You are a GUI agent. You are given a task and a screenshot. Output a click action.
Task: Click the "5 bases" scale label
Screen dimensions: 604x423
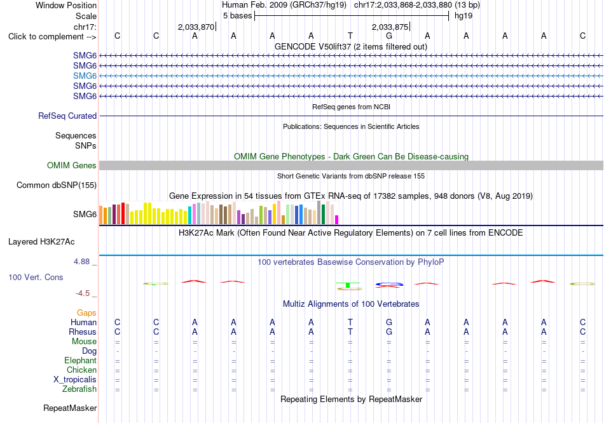(237, 16)
